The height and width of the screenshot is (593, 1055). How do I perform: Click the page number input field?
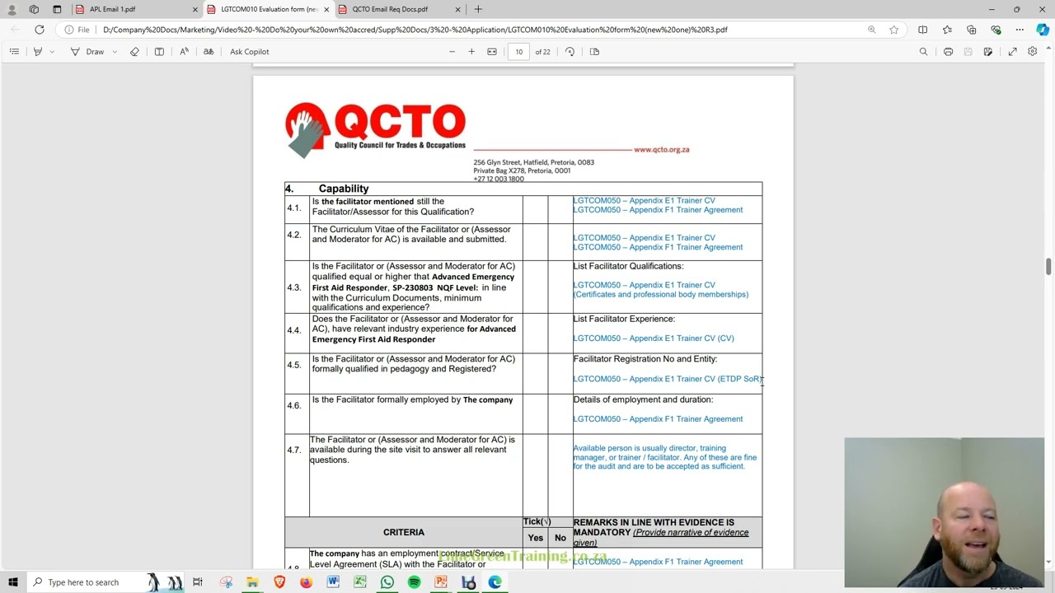(519, 51)
